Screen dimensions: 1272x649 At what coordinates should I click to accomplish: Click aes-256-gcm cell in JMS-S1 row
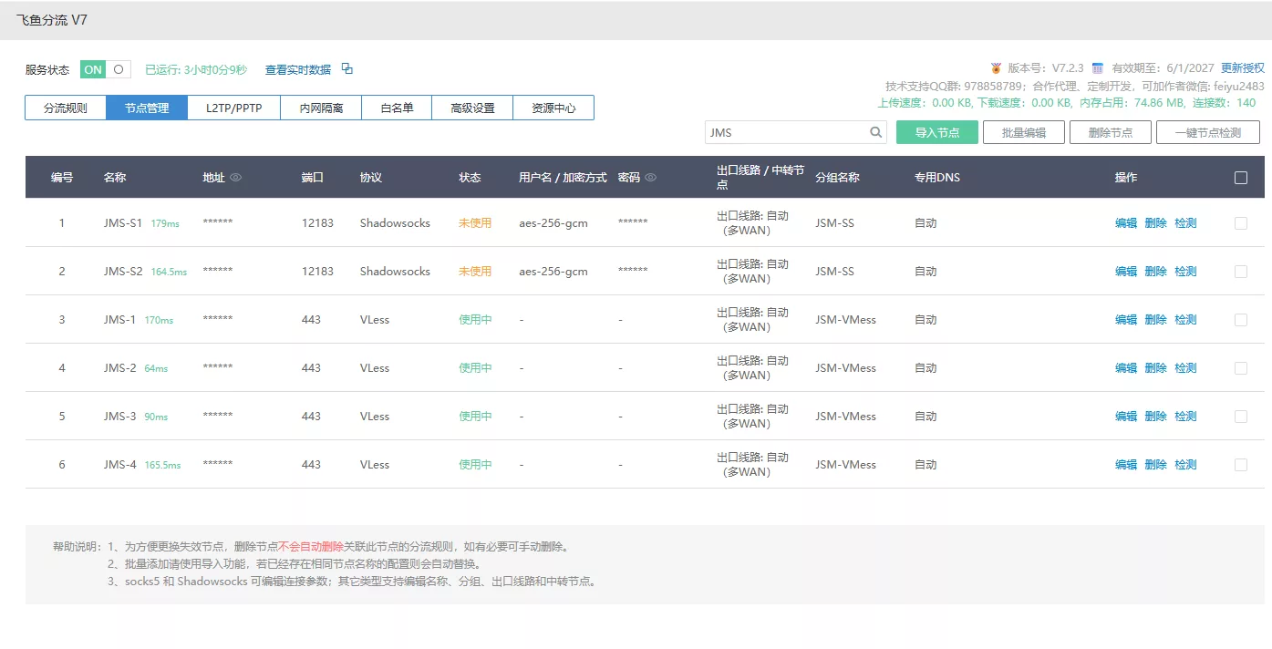point(553,222)
